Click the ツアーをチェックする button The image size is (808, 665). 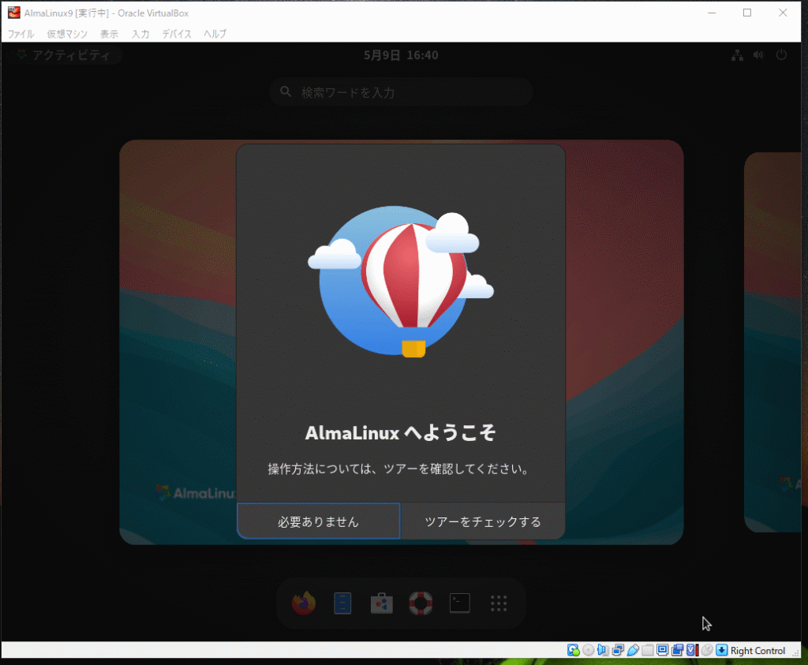point(483,521)
